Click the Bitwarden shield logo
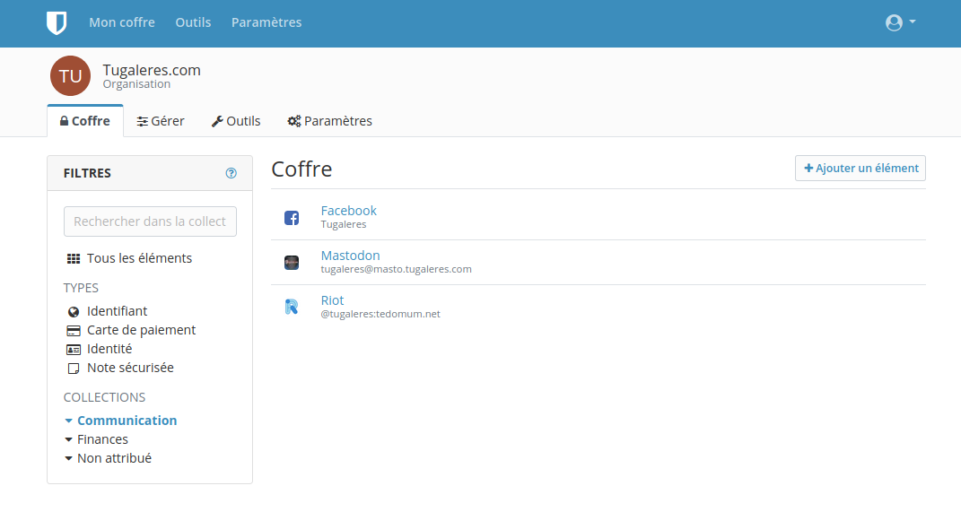Viewport: 961px width, 512px height. click(x=57, y=23)
